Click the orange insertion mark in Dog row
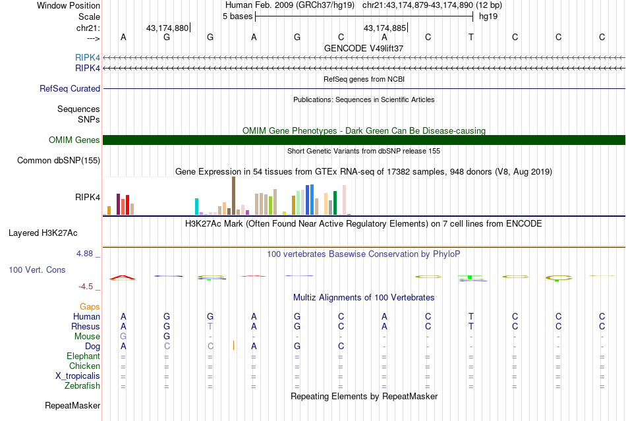The image size is (626, 421). [233, 346]
